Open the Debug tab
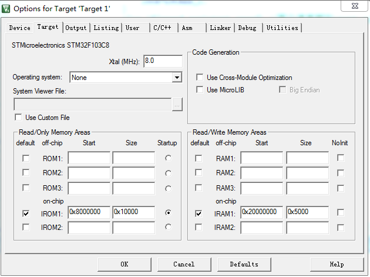The image size is (370, 277). [x=247, y=28]
